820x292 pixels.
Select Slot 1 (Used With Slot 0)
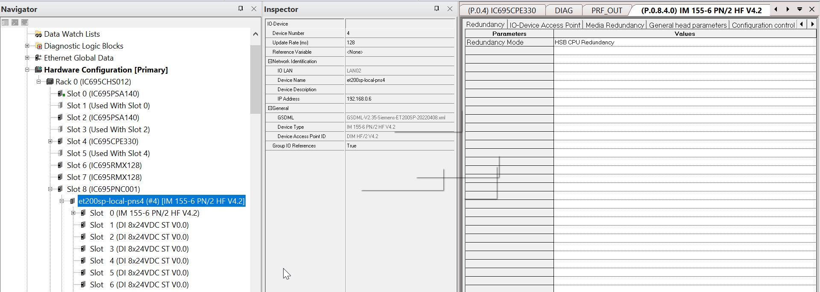(x=108, y=106)
